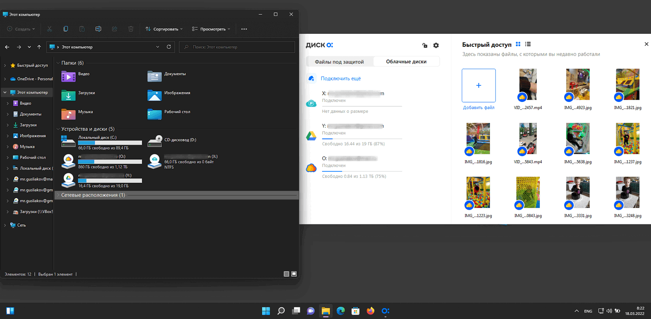This screenshot has height=319, width=651.
Task: Toggle large icons view in status bar
Action: [294, 274]
